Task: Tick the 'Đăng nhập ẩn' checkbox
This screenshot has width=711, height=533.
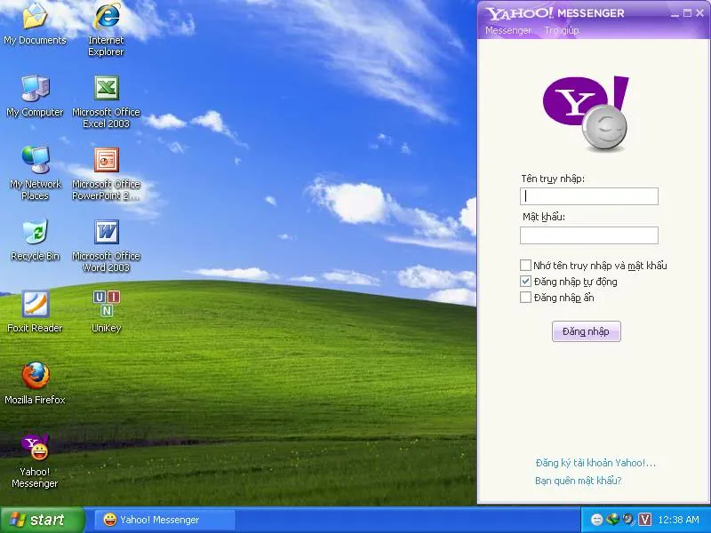Action: point(525,298)
